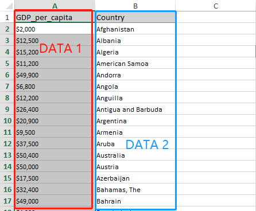Screen dimensions: 256x211
Task: Click the American Samoa cell
Action: 135,63
